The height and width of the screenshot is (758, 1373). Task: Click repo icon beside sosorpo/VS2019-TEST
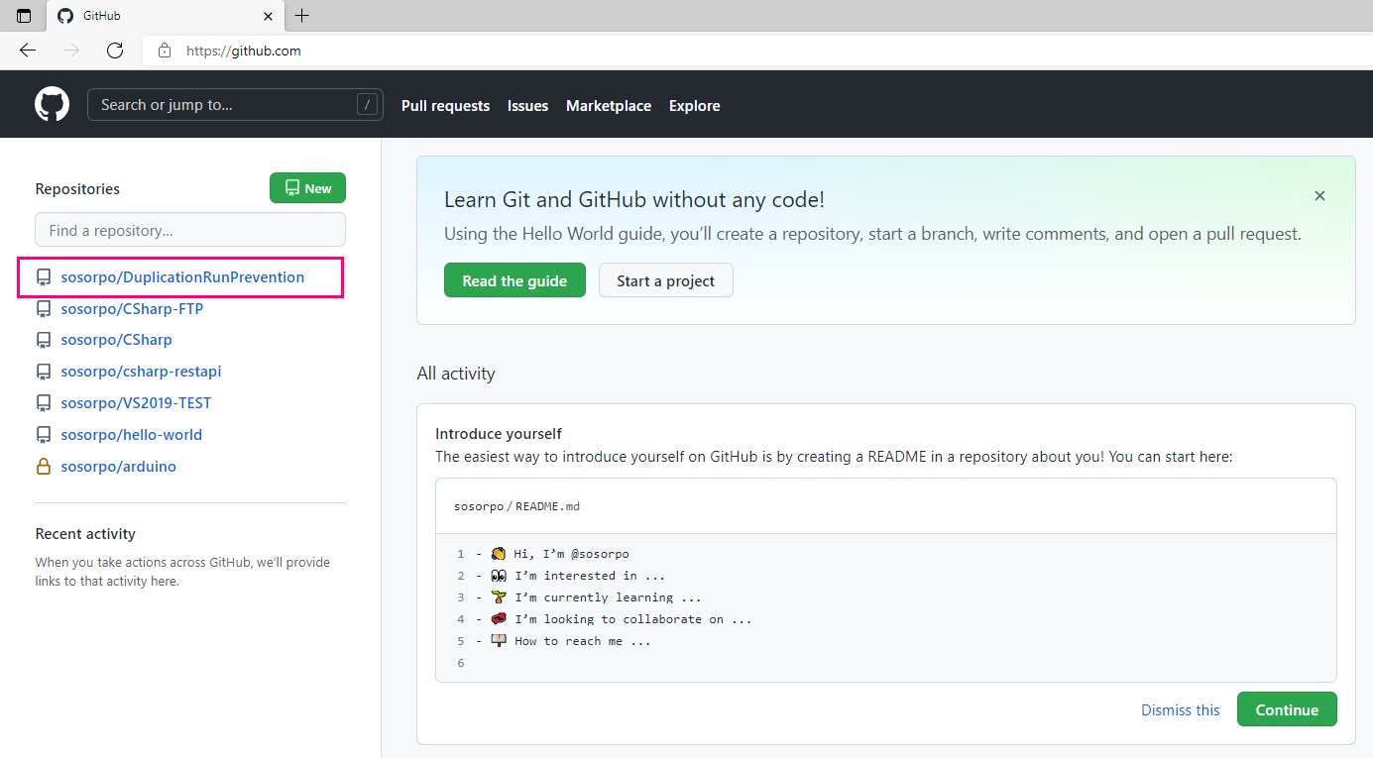point(44,403)
